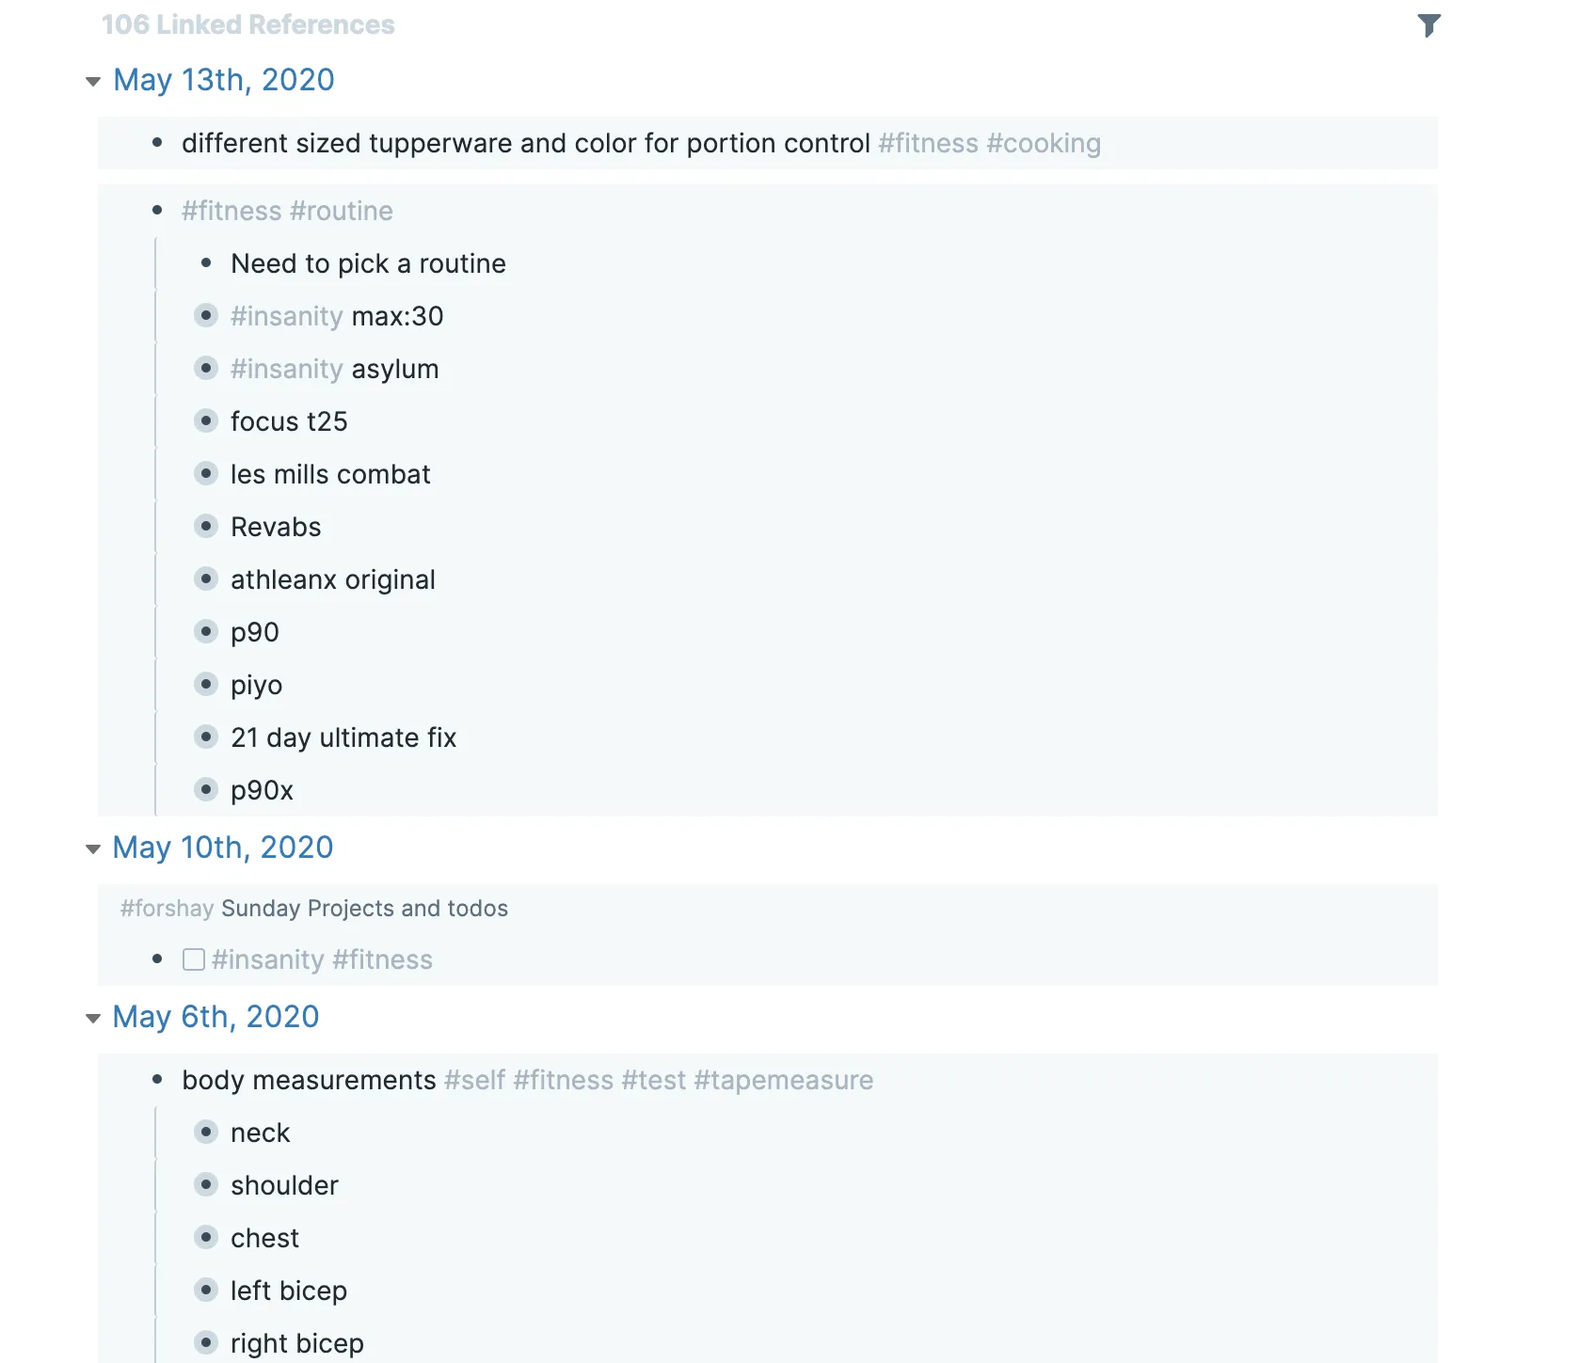Expand the "athleanx original" bullet
Image resolution: width=1579 pixels, height=1363 pixels.
pos(206,578)
